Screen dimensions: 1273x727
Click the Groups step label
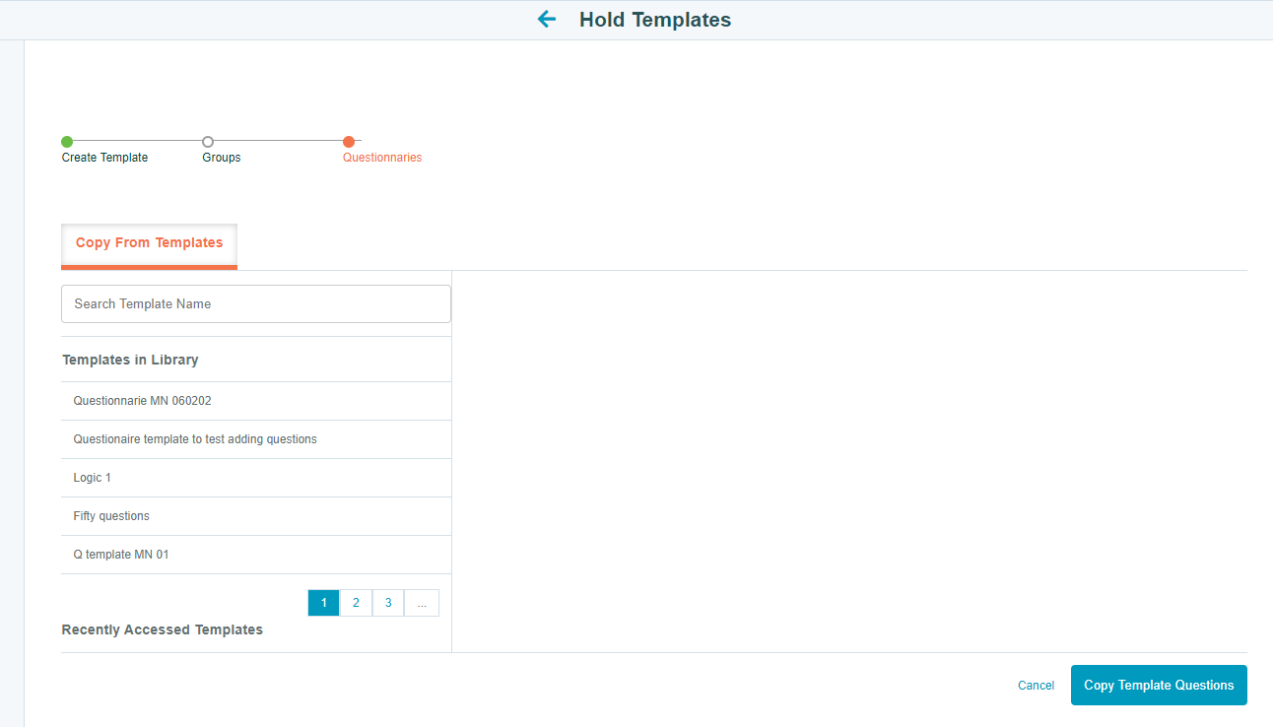coord(222,158)
